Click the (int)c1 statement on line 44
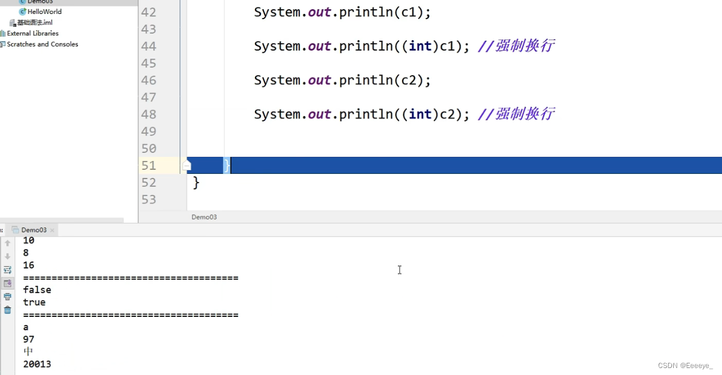The image size is (722, 375). (362, 46)
